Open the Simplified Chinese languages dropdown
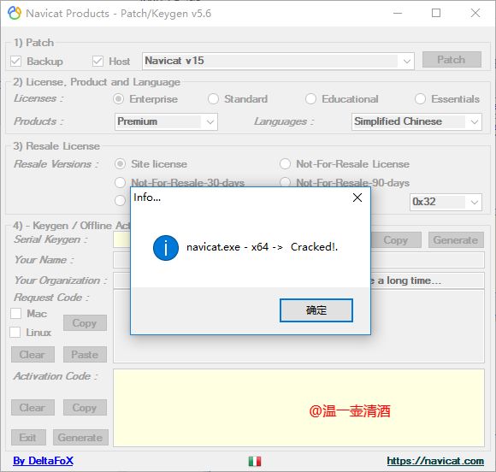This screenshot has width=496, height=472. (x=416, y=121)
